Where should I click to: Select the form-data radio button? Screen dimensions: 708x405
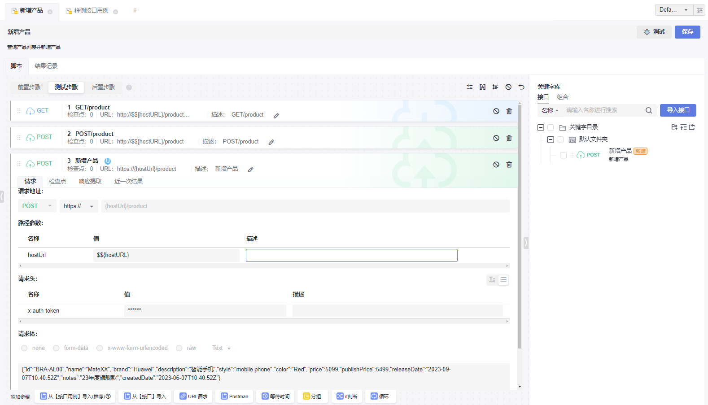56,348
